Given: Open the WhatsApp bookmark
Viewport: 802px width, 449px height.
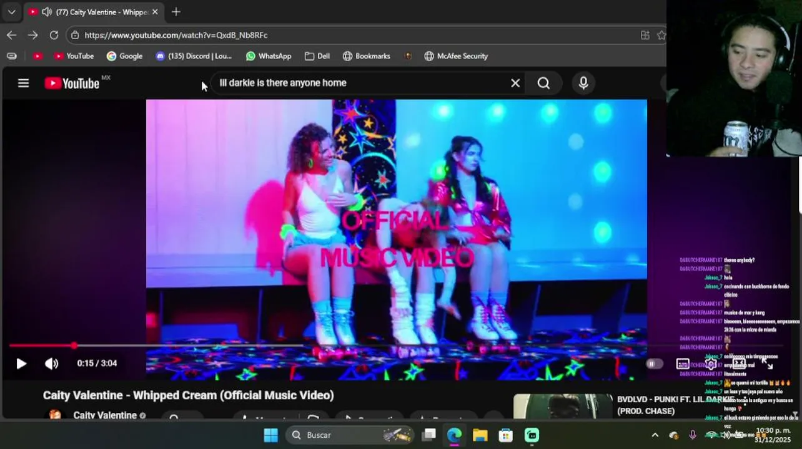Looking at the screenshot, I should point(269,56).
